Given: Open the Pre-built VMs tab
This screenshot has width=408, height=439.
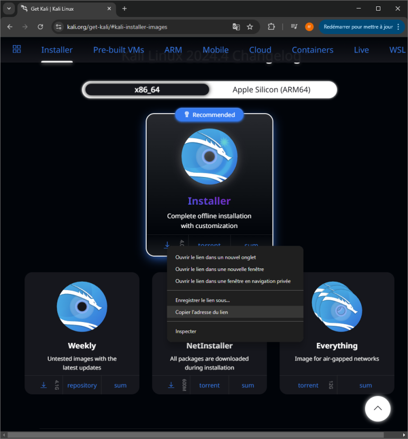Looking at the screenshot, I should [x=118, y=49].
